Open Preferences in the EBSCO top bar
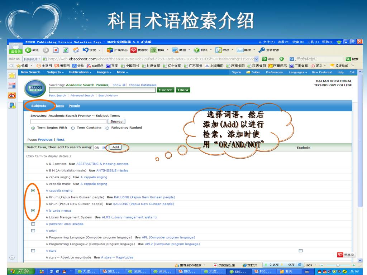This screenshot has width=367, height=275. 274,72
